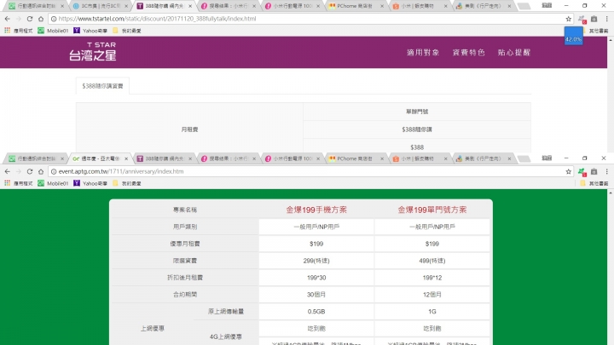Close 週年慶-亞太電信 tab in bottom window
Image resolution: width=614 pixels, height=345 pixels.
pos(126,158)
